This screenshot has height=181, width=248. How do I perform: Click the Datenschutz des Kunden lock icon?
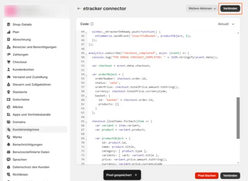coord(9,167)
